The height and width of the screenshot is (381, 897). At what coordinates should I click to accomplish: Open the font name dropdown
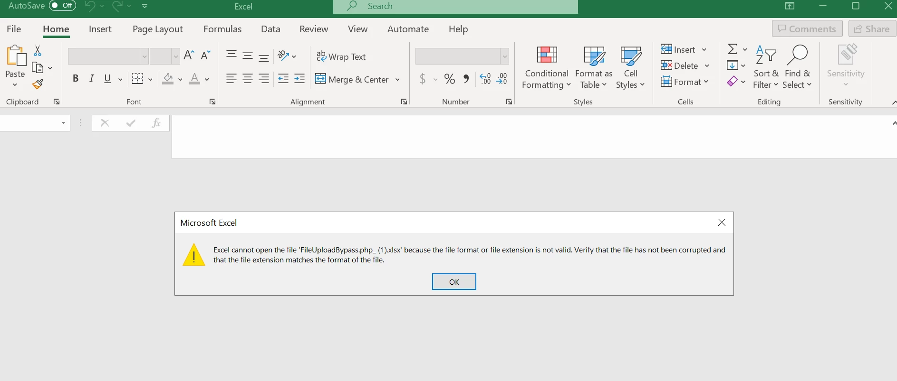click(x=144, y=56)
